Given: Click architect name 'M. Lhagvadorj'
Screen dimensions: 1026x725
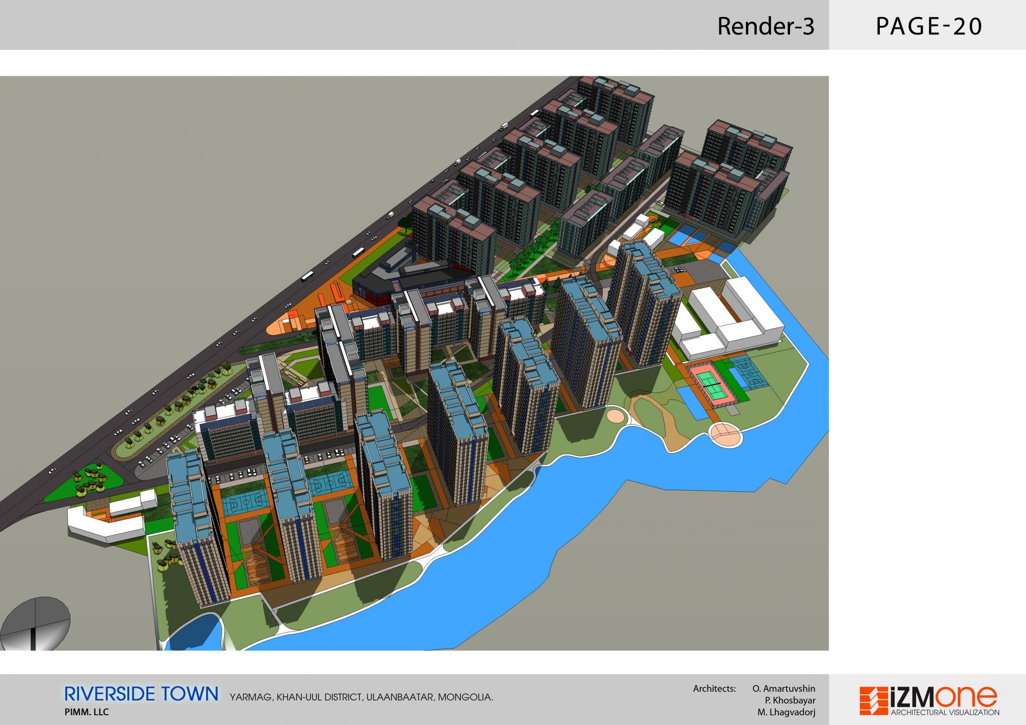Looking at the screenshot, I should click(786, 712).
